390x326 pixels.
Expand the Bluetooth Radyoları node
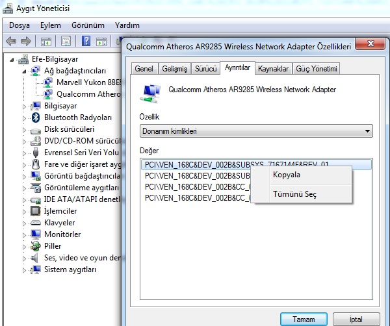point(24,118)
